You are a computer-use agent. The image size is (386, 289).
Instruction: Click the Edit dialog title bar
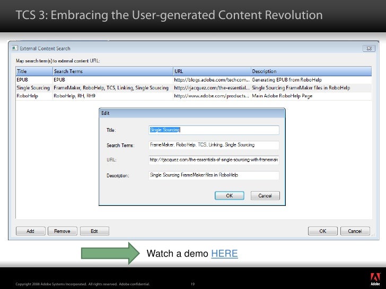tap(192, 113)
